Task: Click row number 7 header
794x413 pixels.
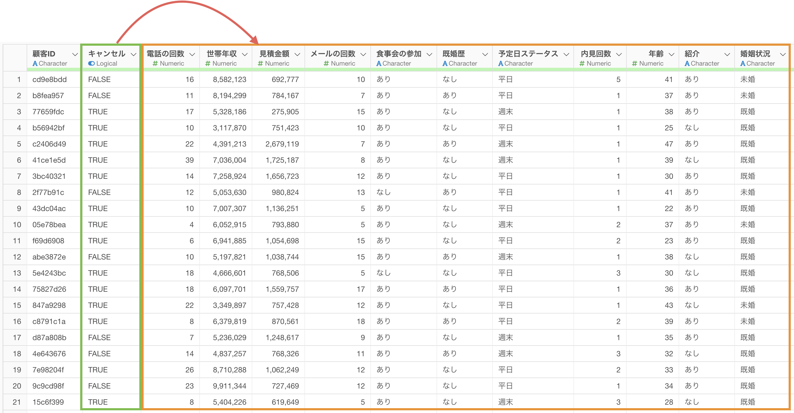Action: [x=19, y=176]
